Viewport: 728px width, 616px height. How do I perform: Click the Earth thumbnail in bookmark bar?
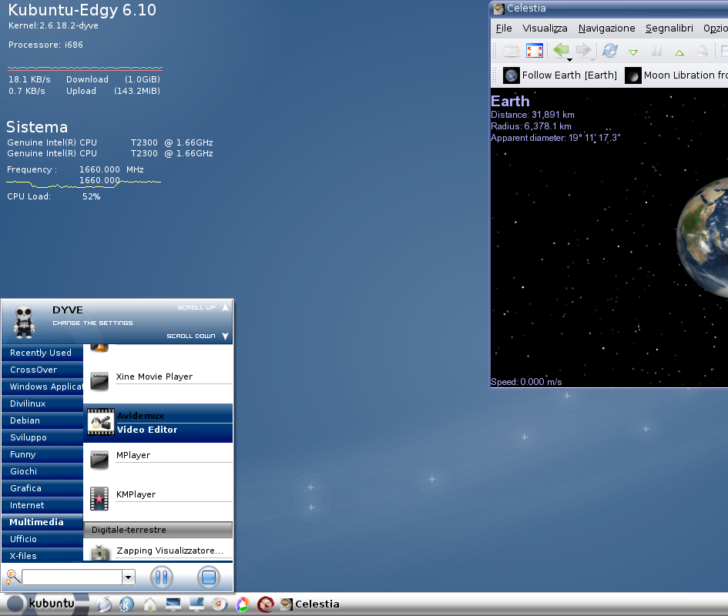click(512, 75)
